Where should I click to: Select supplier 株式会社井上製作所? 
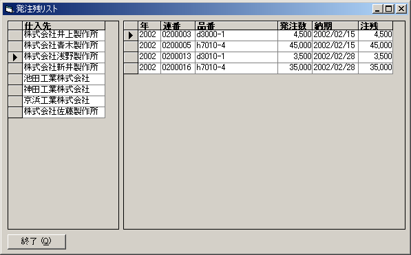(x=64, y=35)
